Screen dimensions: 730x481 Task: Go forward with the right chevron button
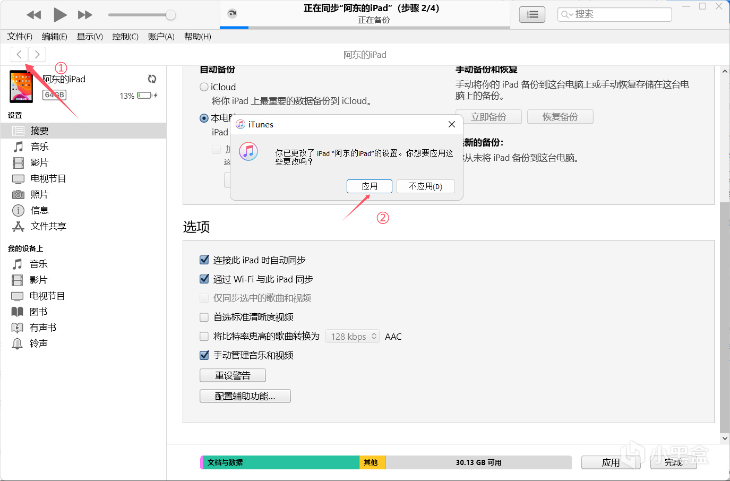37,54
